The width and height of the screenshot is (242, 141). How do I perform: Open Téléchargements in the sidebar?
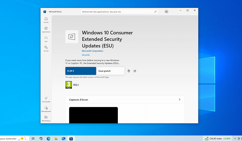pyautogui.click(x=46, y=109)
